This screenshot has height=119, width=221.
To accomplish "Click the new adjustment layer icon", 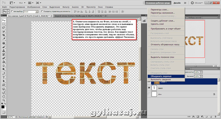I will 202,116.
